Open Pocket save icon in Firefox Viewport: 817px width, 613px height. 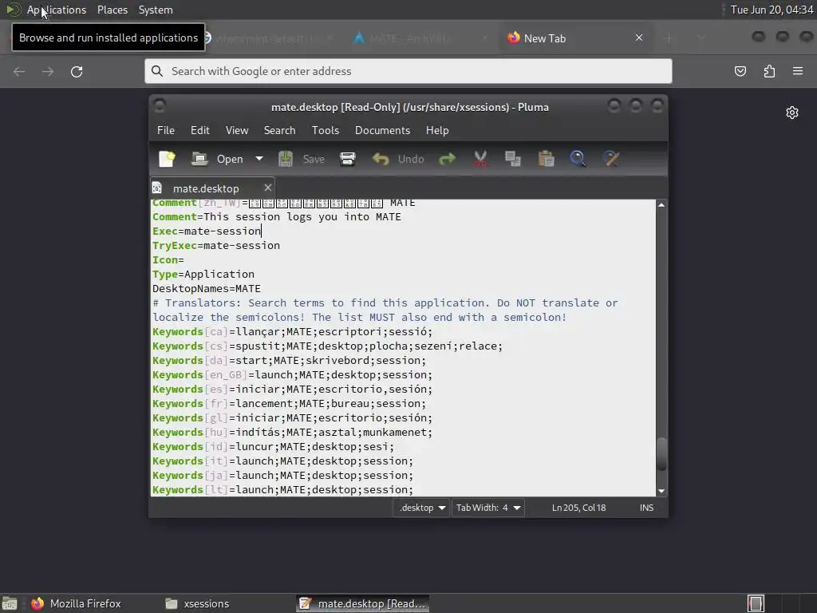tap(740, 71)
